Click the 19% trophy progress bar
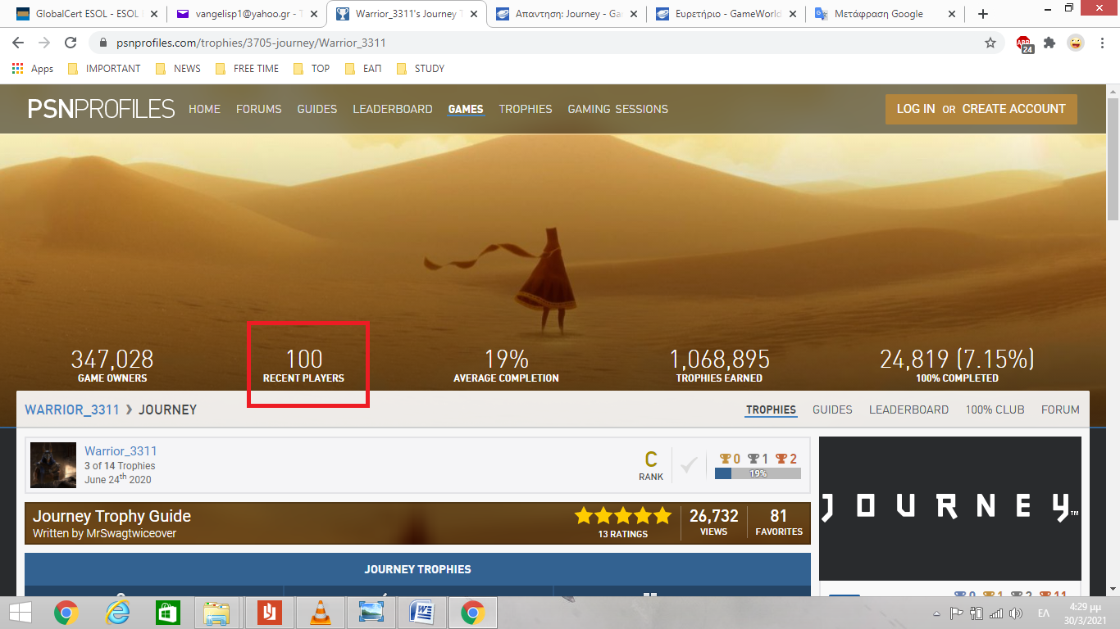 point(758,473)
